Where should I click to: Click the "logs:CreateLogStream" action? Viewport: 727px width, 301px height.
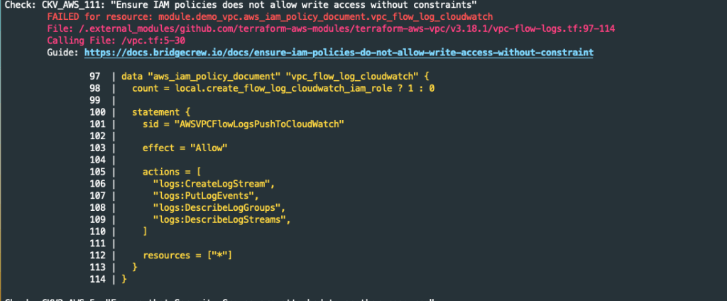pyautogui.click(x=214, y=184)
